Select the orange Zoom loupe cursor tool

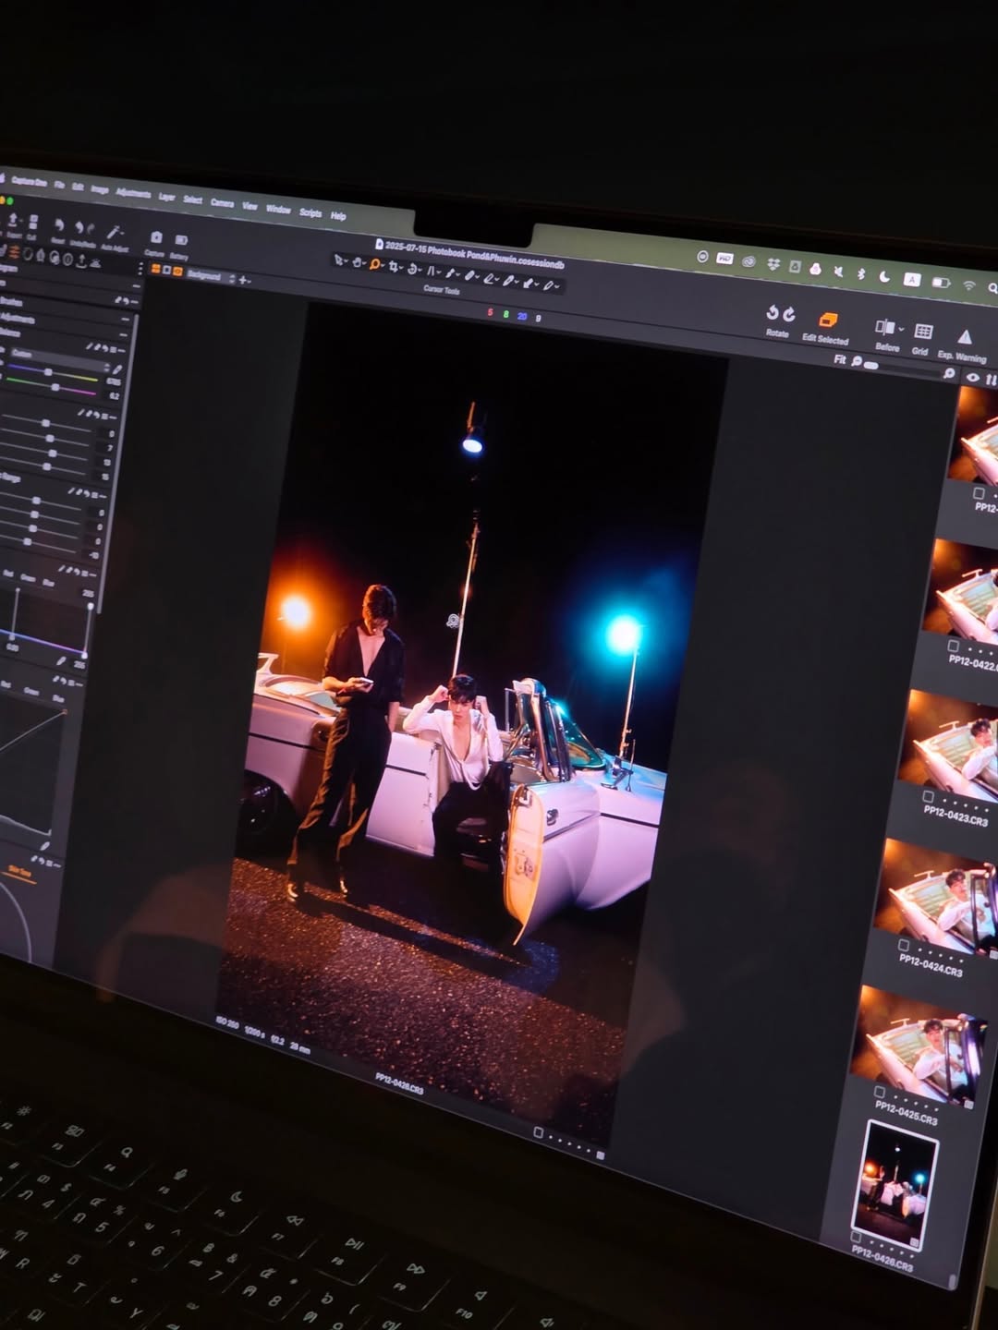375,264
